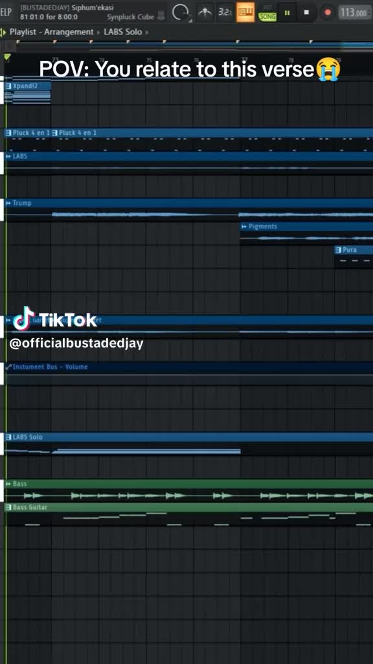Open the Pura clip menu icon
373x664 pixels.
point(338,250)
